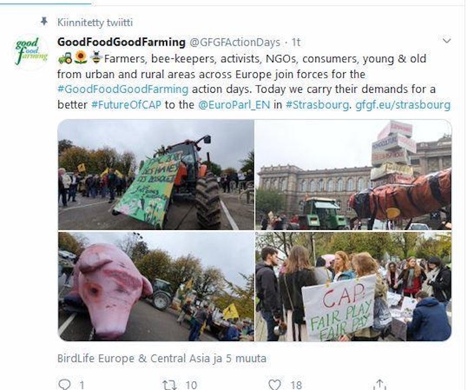Visit the @EuroParl_EN mention
The width and height of the screenshot is (467, 390).
pos(234,104)
